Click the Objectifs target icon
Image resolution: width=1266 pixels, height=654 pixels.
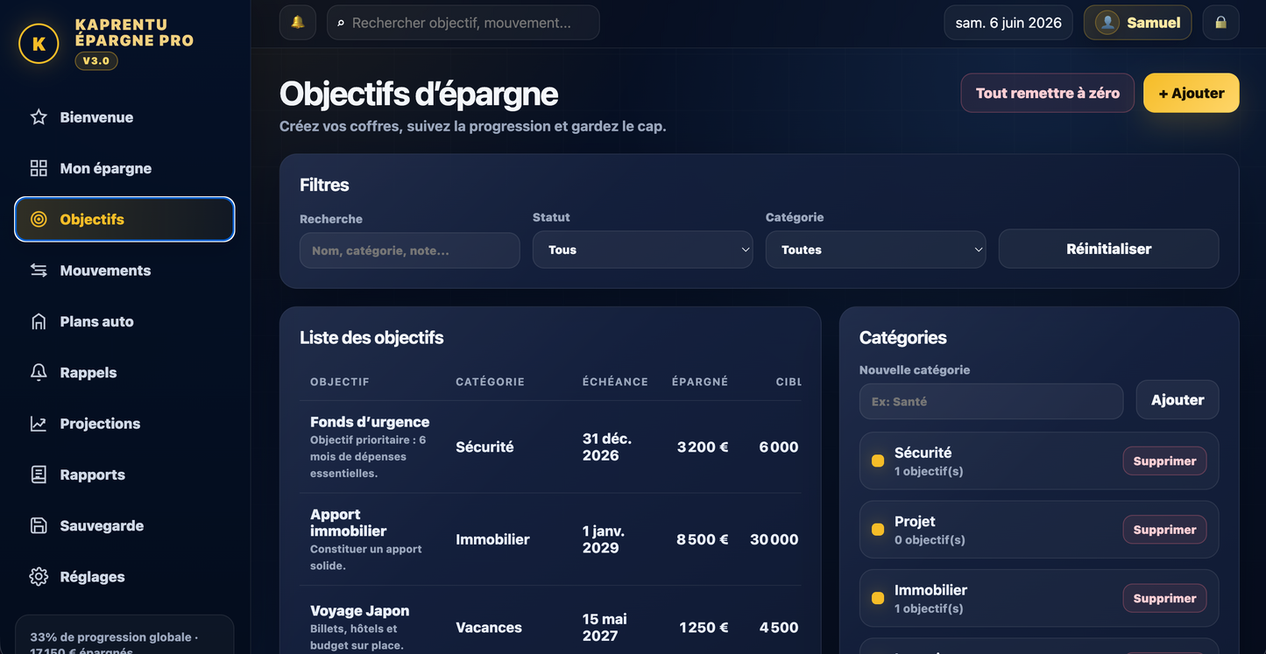pyautogui.click(x=39, y=219)
